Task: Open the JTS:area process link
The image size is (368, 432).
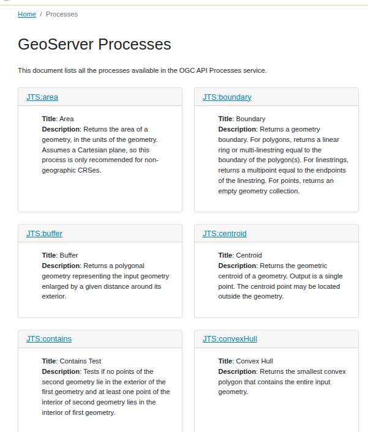Action: pos(42,97)
